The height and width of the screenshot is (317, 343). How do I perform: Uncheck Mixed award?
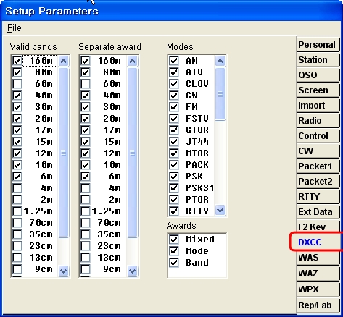(x=174, y=240)
